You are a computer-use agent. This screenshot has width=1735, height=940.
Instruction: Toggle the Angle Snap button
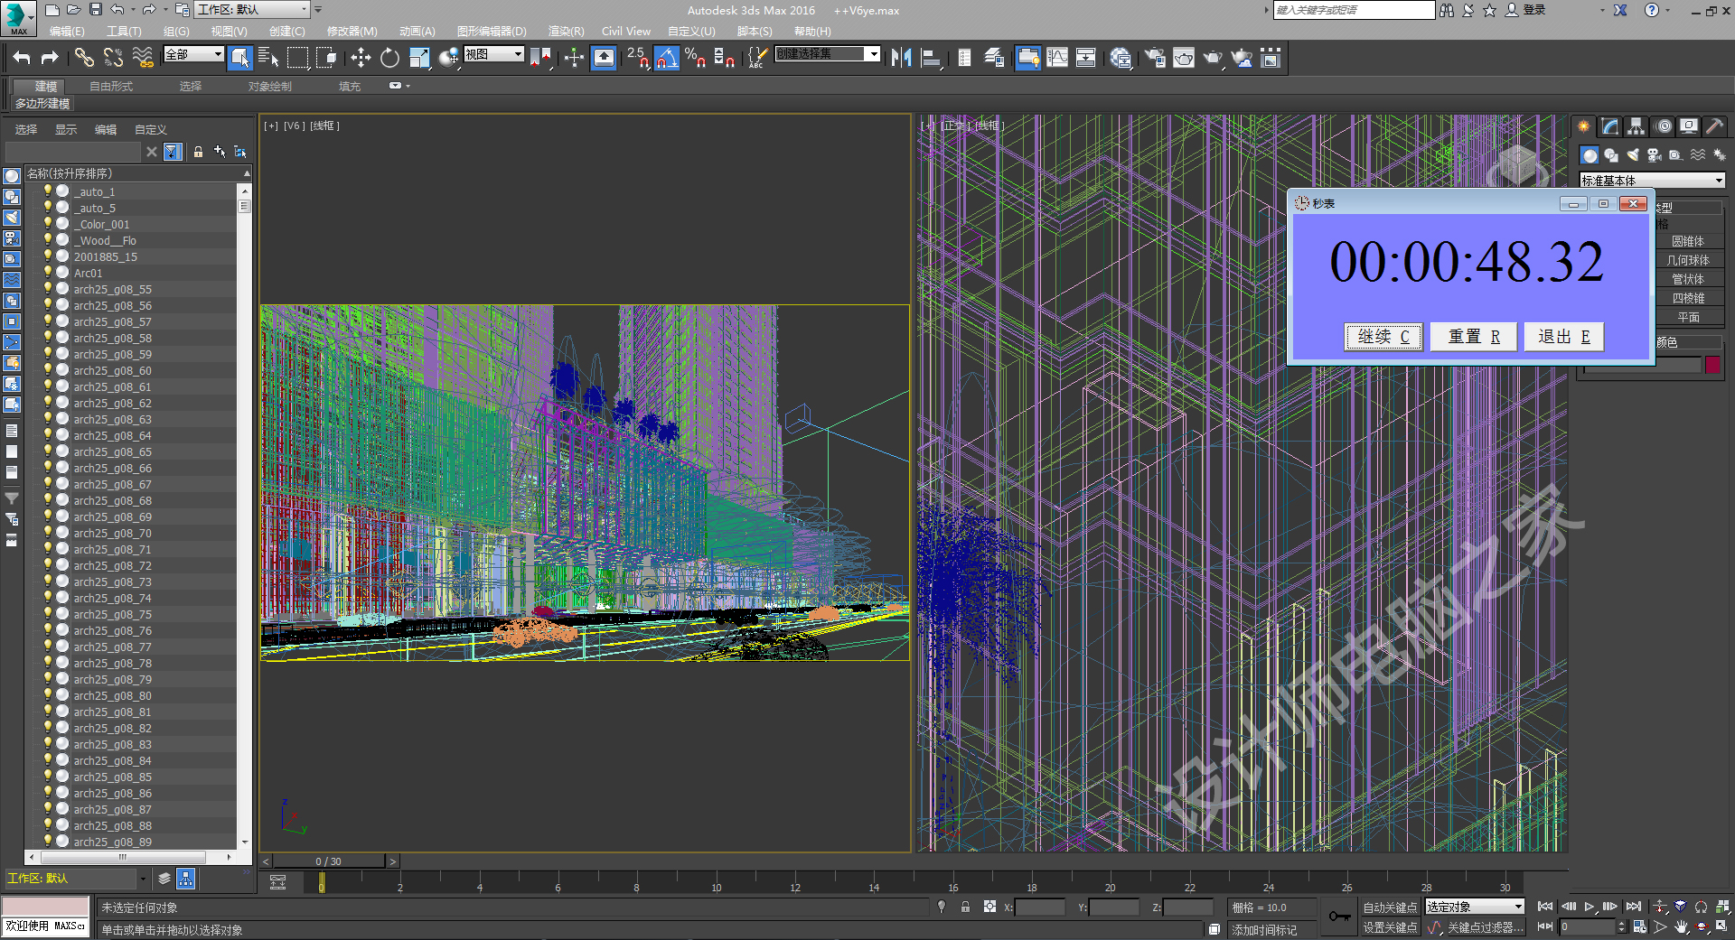[x=666, y=59]
